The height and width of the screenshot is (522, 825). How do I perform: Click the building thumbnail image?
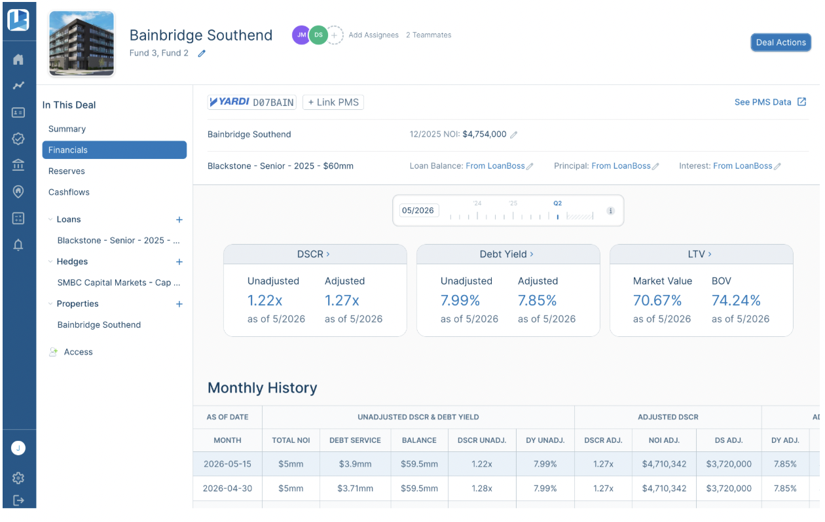[x=82, y=44]
